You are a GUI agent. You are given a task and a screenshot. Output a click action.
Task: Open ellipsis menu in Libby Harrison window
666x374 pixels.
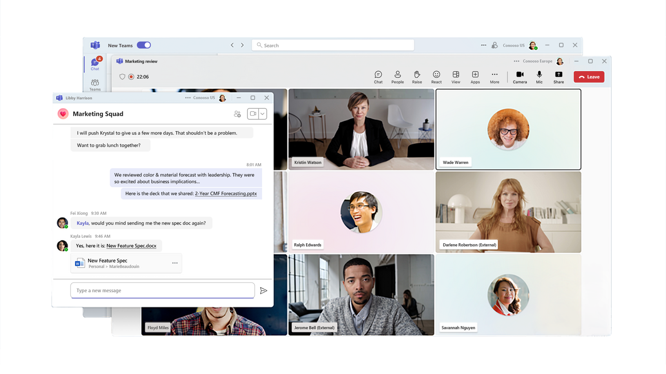188,98
